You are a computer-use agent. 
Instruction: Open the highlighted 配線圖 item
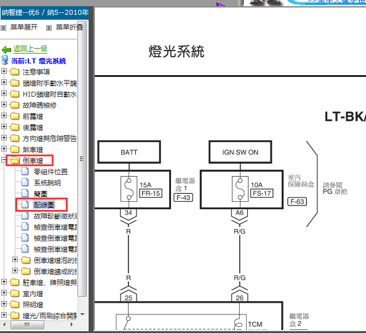tap(44, 205)
